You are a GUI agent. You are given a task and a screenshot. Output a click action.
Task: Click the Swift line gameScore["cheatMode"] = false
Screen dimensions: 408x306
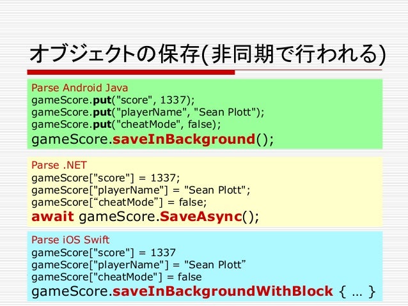(x=116, y=277)
